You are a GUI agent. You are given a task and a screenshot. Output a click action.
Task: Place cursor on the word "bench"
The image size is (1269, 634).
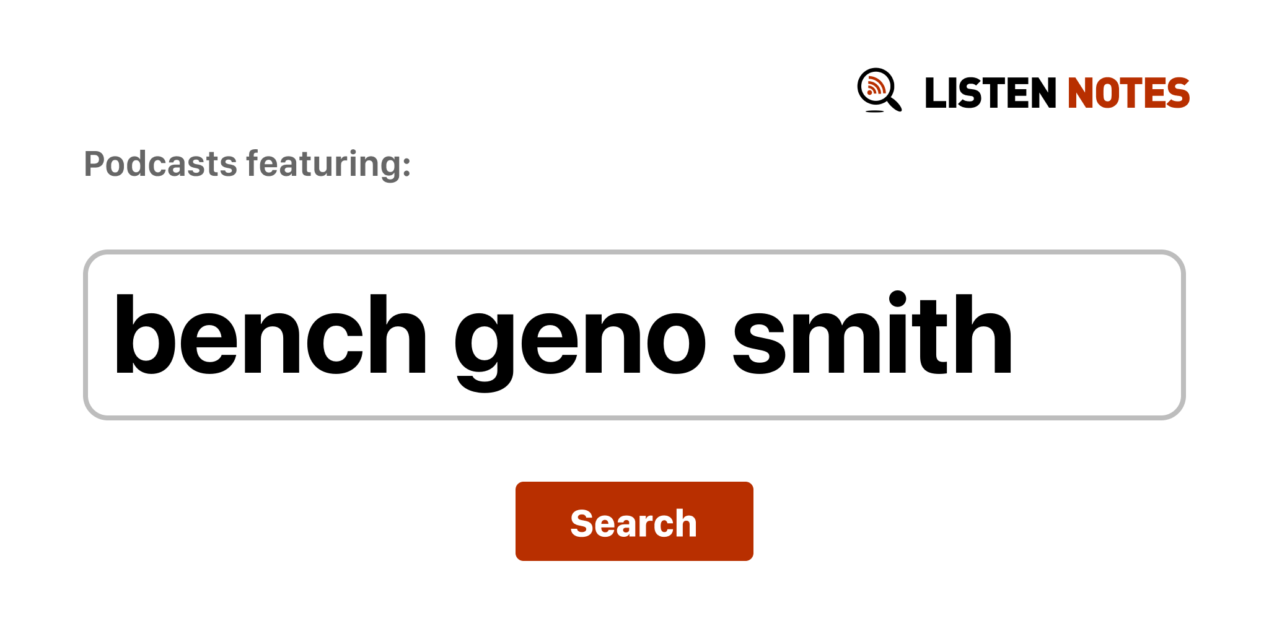pos(270,335)
